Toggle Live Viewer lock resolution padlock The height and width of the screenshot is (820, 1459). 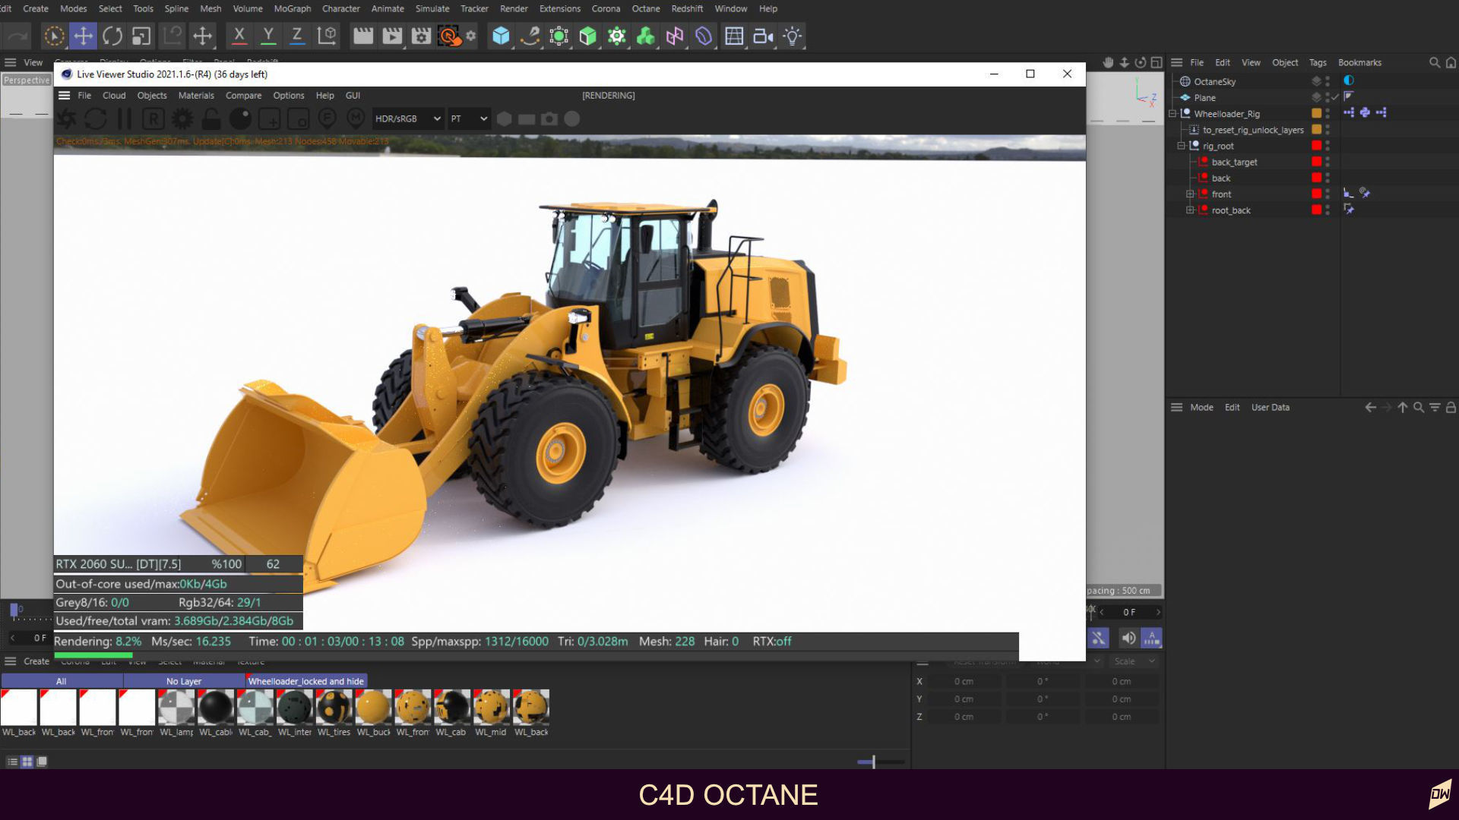pos(211,118)
